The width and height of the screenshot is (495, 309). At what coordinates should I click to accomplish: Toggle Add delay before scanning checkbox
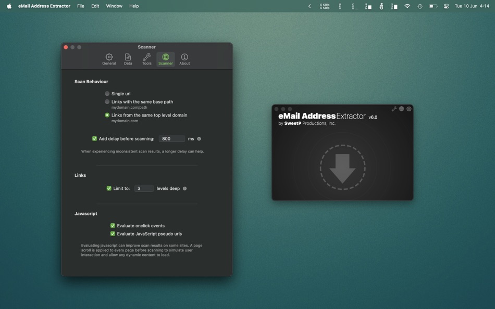(94, 138)
